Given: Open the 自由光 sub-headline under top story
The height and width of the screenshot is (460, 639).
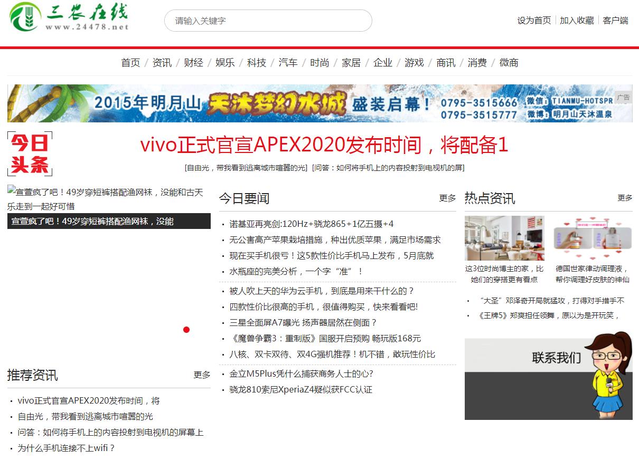Looking at the screenshot, I should pyautogui.click(x=246, y=168).
